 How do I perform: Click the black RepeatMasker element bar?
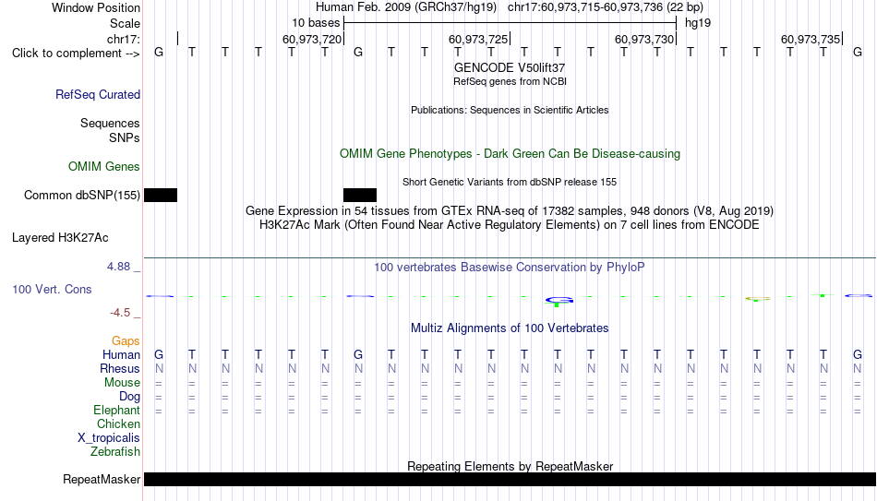pyautogui.click(x=511, y=479)
